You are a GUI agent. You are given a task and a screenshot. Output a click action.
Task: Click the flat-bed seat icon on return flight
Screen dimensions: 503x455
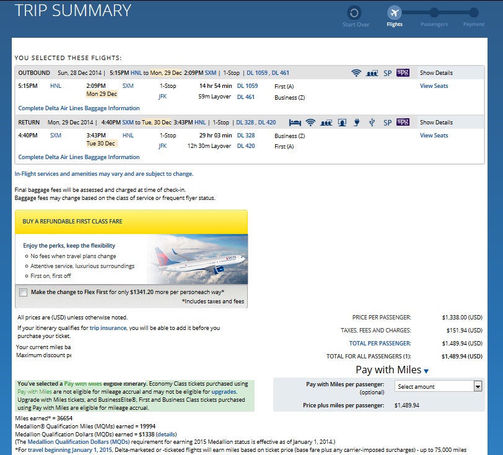(x=294, y=123)
